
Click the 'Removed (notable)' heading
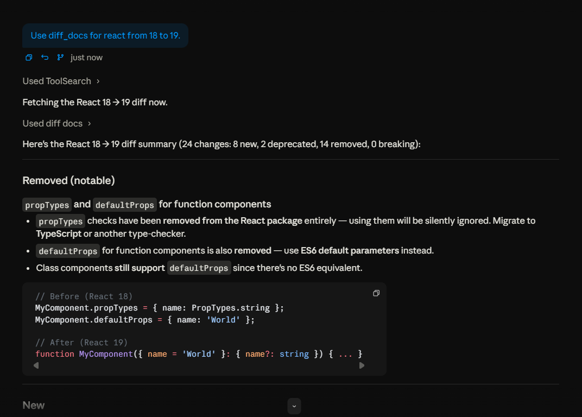point(68,180)
